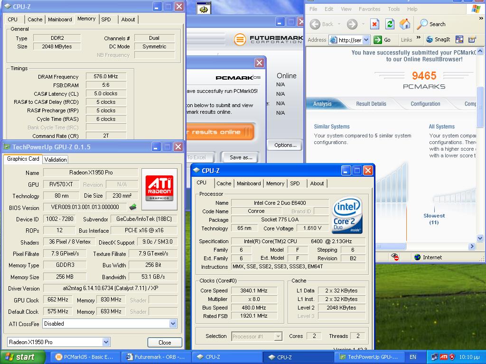Click the GPU Clock value 662 MHz
The image size is (486, 364).
click(58, 300)
